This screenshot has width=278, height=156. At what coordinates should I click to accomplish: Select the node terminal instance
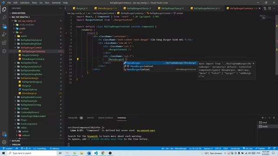click(x=268, y=127)
